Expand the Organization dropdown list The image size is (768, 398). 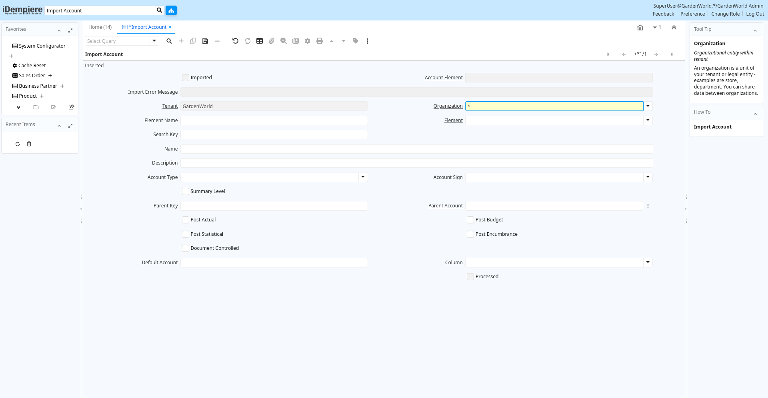tap(648, 106)
